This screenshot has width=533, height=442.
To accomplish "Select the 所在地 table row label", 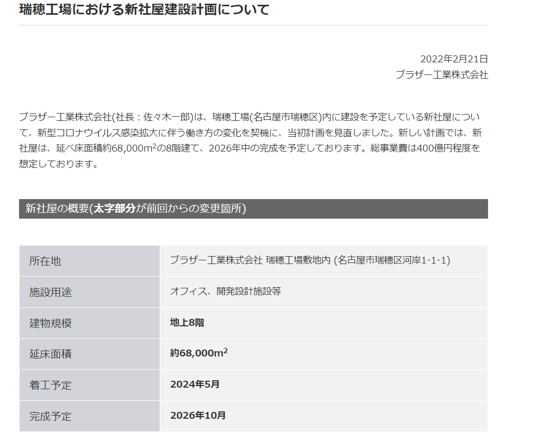I will (x=45, y=261).
